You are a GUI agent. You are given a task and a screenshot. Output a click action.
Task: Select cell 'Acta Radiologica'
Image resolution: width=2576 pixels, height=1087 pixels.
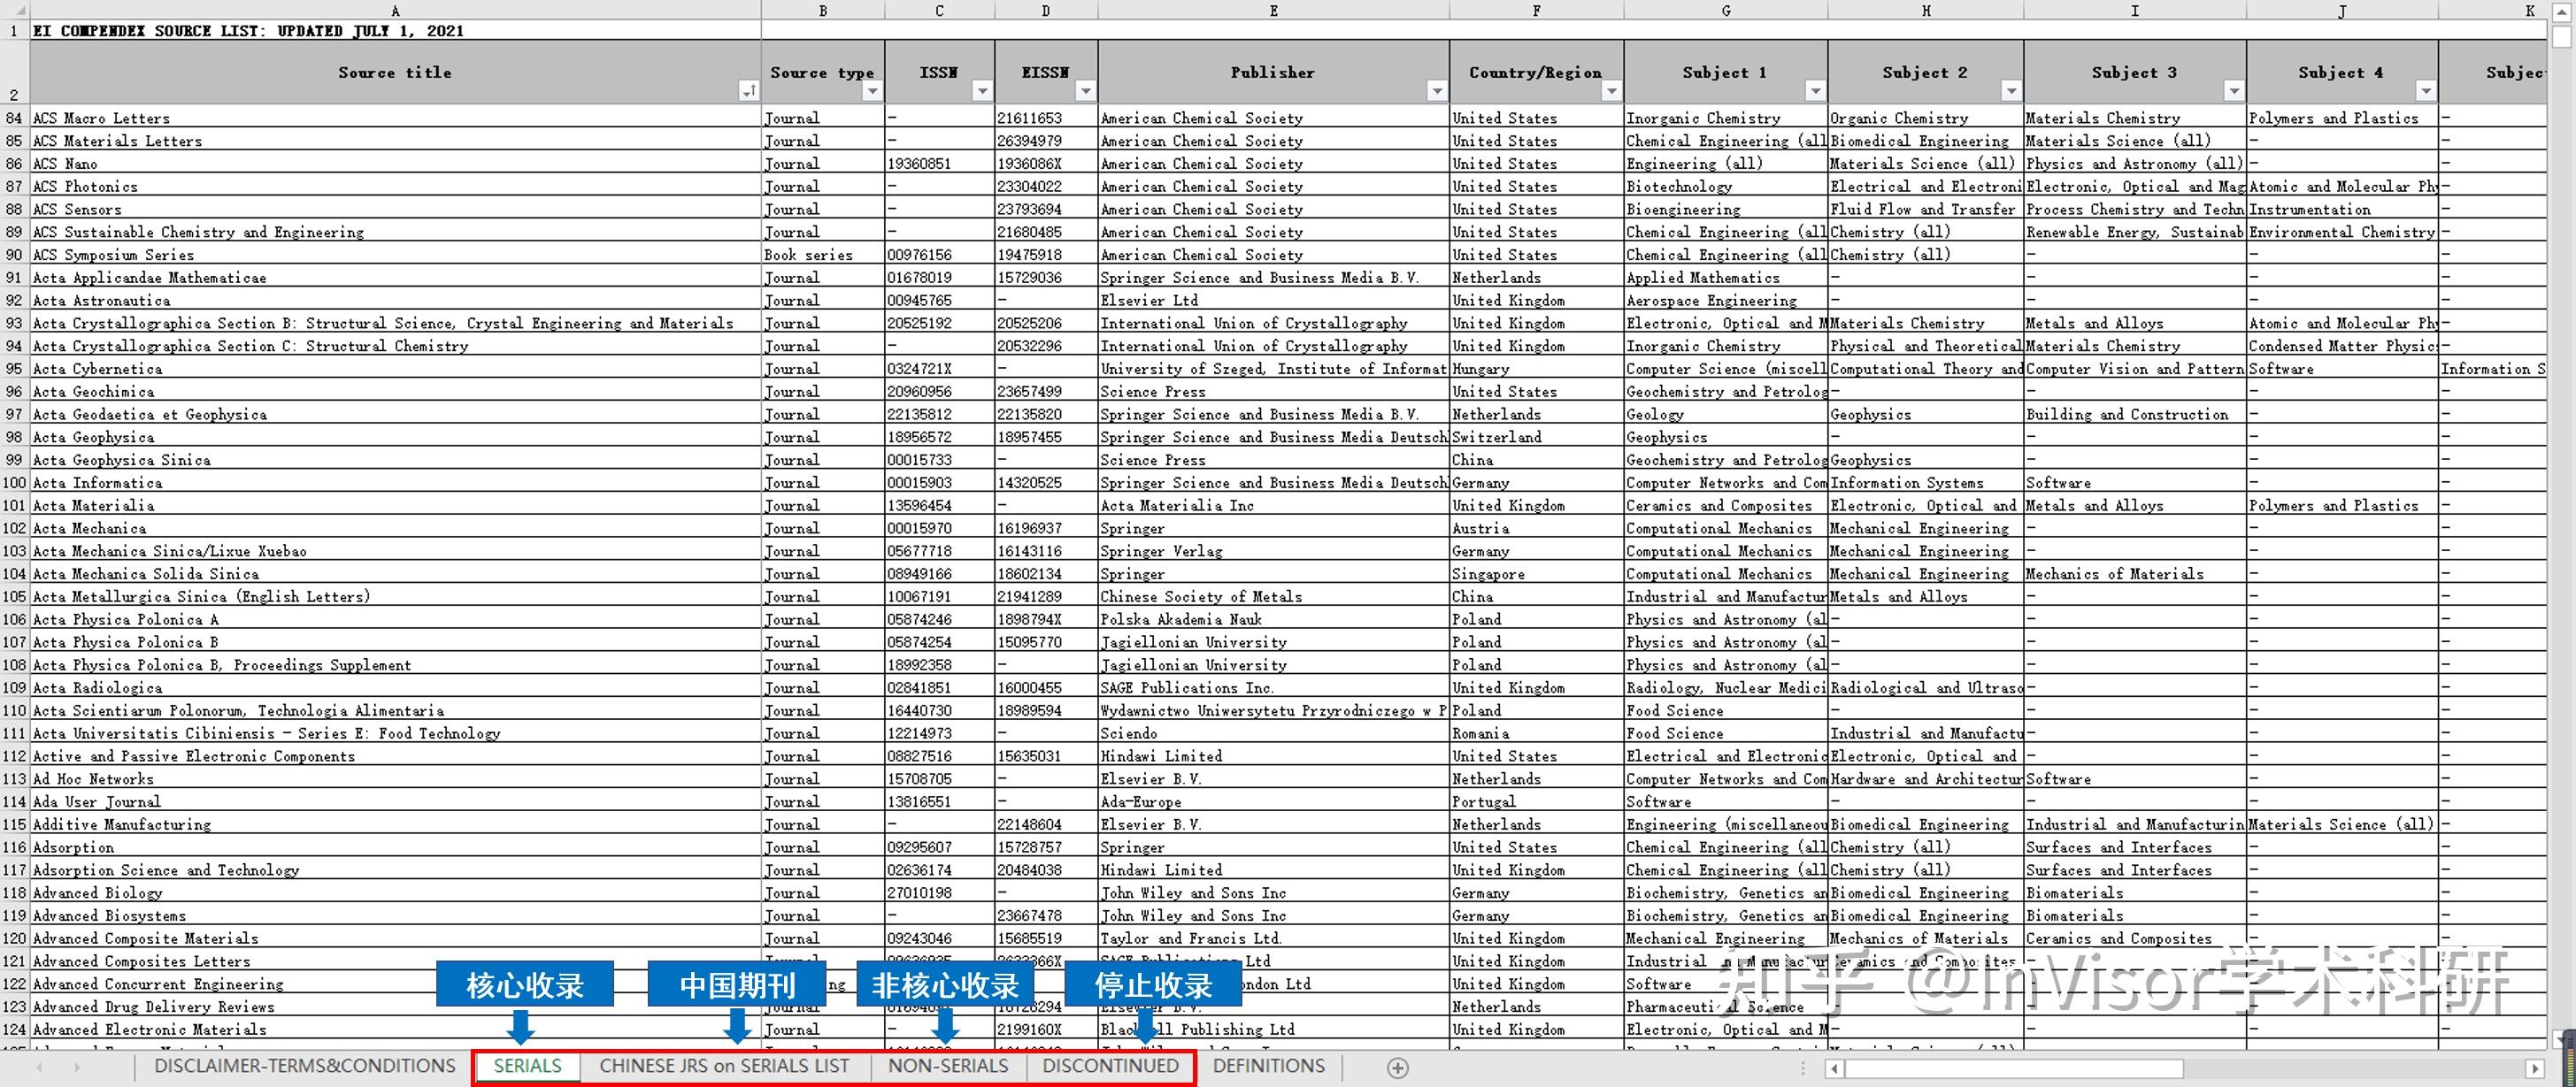[395, 687]
